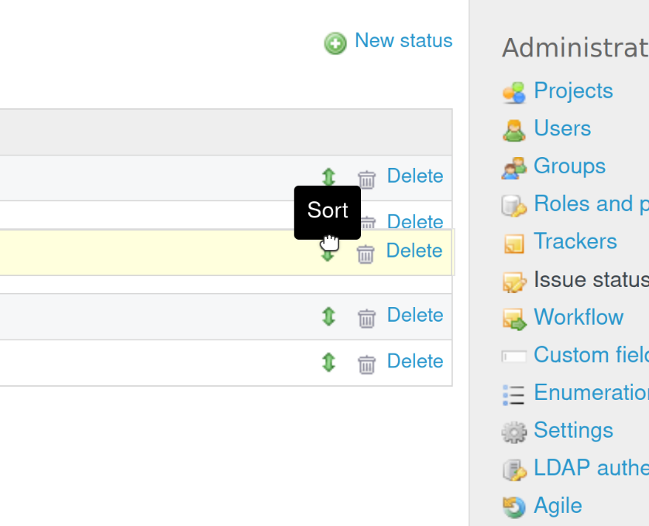Click the trash icon on the bottom status row

pyautogui.click(x=366, y=363)
